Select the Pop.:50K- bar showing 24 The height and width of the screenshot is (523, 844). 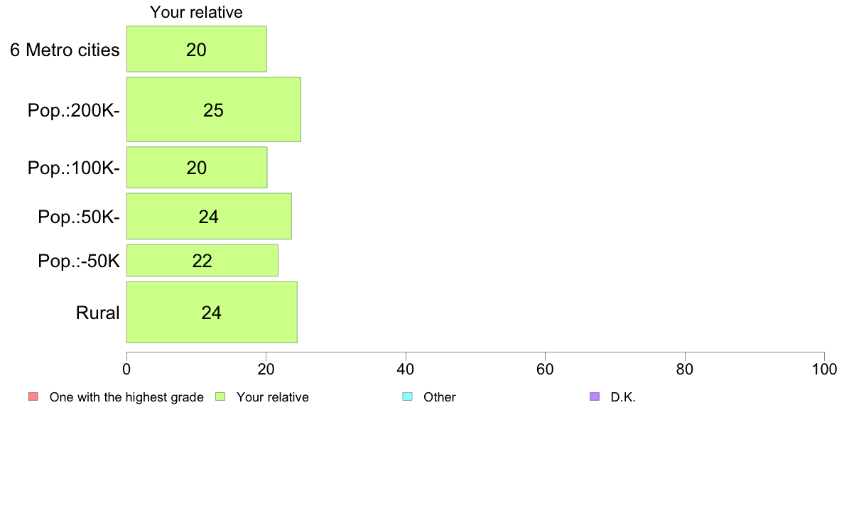click(209, 216)
